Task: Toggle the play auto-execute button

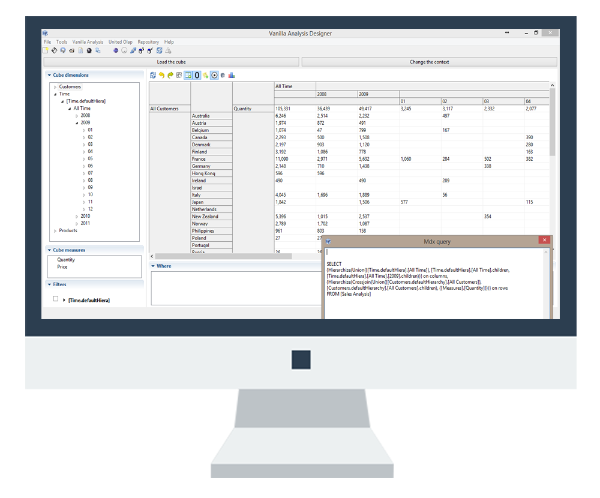Action: tap(214, 76)
